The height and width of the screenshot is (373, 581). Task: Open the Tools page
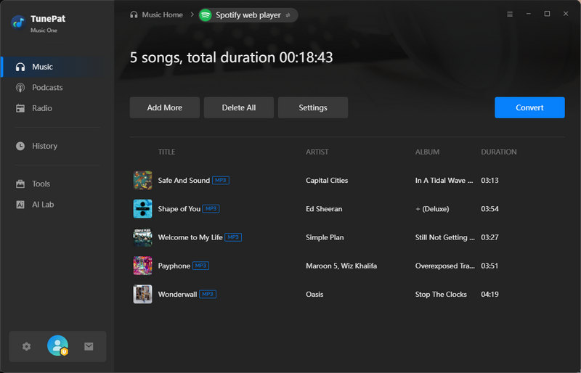coord(56,184)
